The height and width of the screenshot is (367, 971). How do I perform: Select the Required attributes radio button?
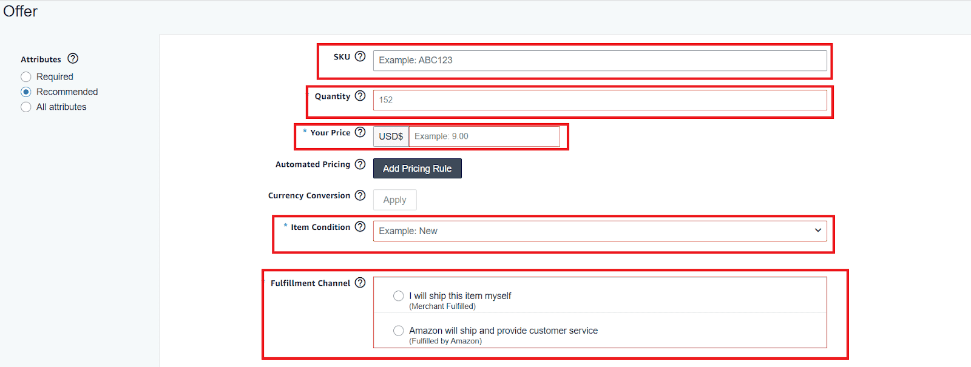(x=26, y=77)
